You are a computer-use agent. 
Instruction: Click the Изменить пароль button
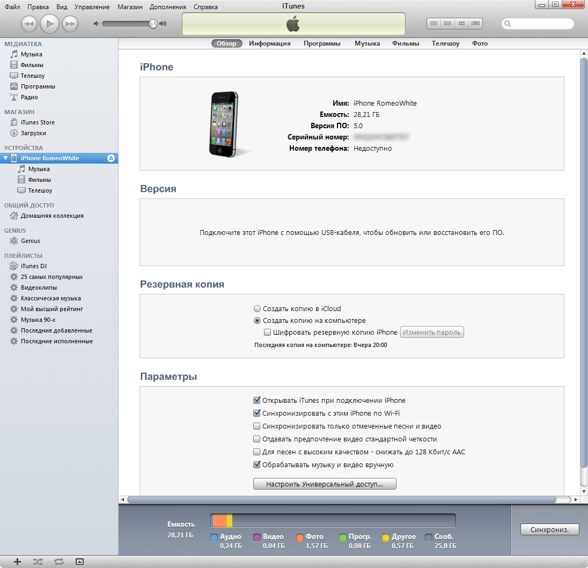point(432,332)
